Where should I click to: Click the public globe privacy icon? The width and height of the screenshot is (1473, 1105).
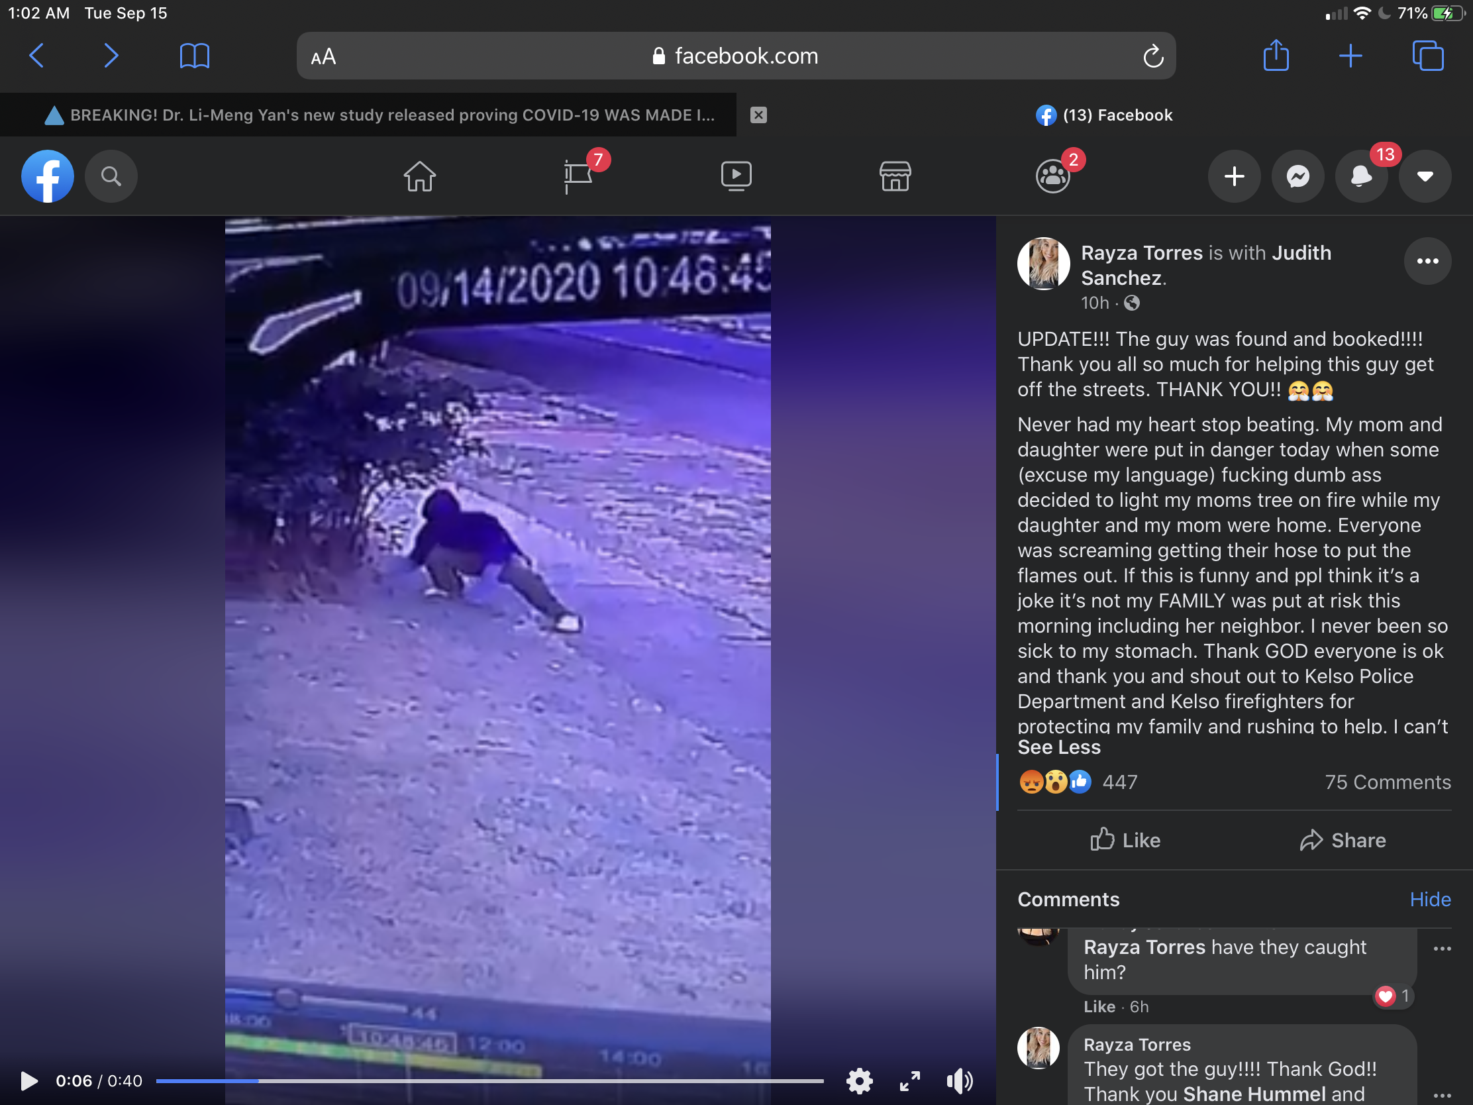pos(1131,303)
